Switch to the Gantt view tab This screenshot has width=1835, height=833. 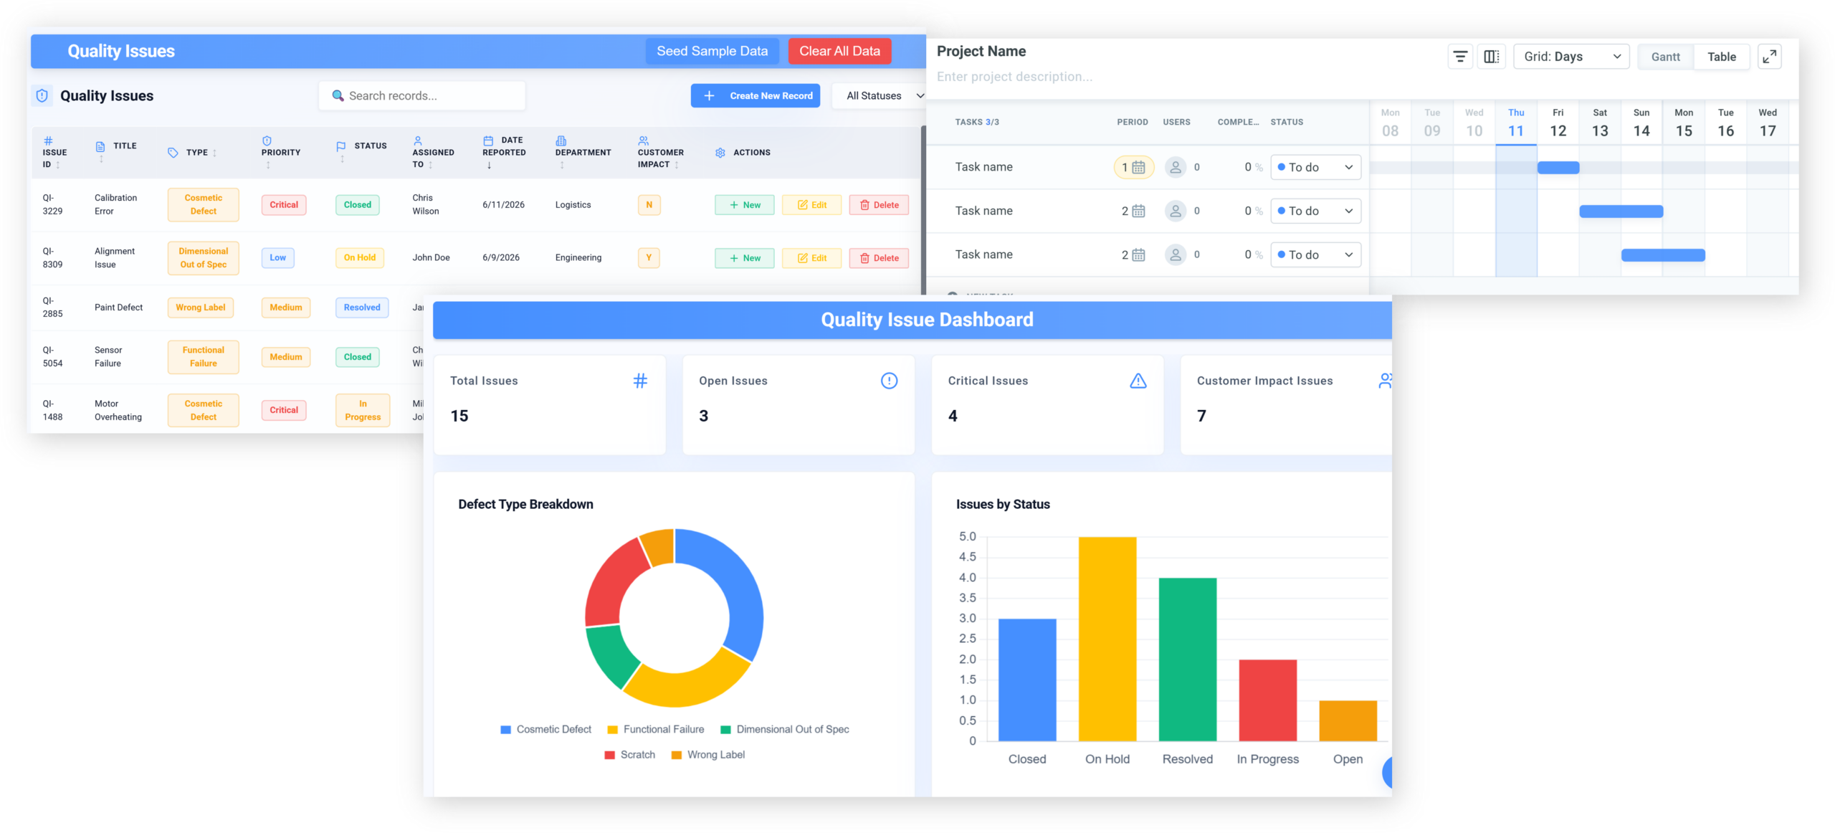coord(1664,57)
